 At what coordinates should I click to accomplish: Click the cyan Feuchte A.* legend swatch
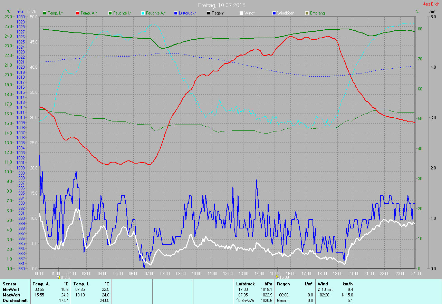coord(143,13)
